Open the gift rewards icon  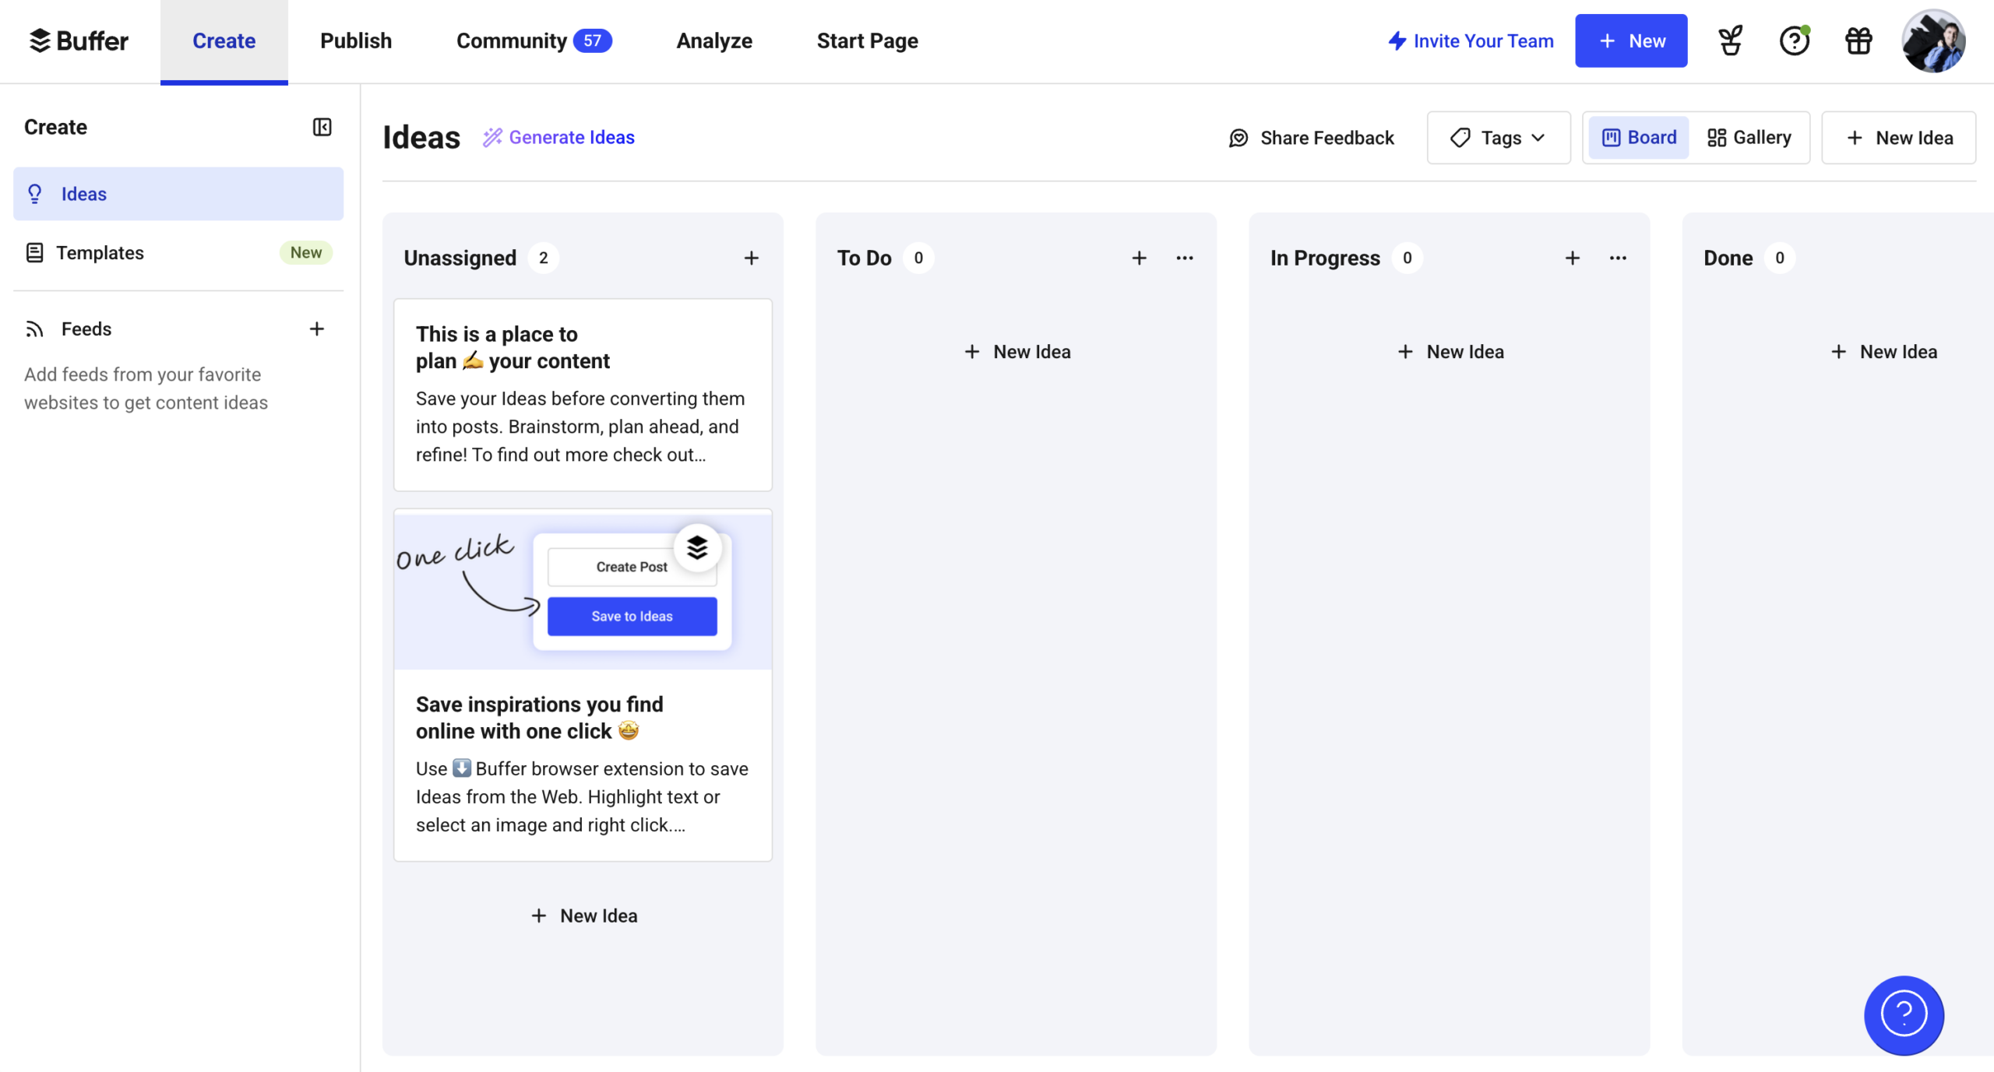pos(1858,40)
